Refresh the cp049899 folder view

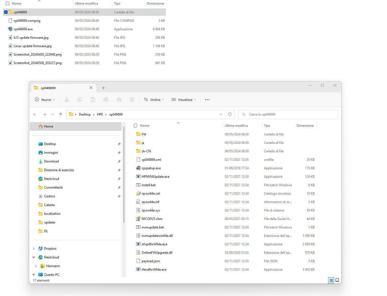(x=230, y=114)
